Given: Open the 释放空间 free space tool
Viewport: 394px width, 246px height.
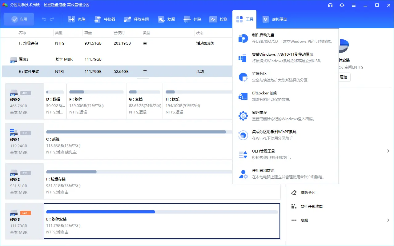Looking at the screenshot, I should pos(136,19).
